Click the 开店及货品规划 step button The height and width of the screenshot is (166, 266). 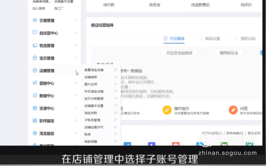179,53
